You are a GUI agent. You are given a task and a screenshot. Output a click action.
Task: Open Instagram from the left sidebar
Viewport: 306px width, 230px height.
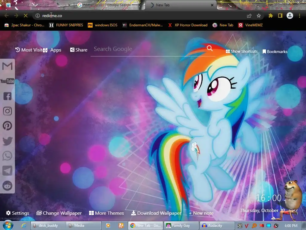click(x=7, y=111)
